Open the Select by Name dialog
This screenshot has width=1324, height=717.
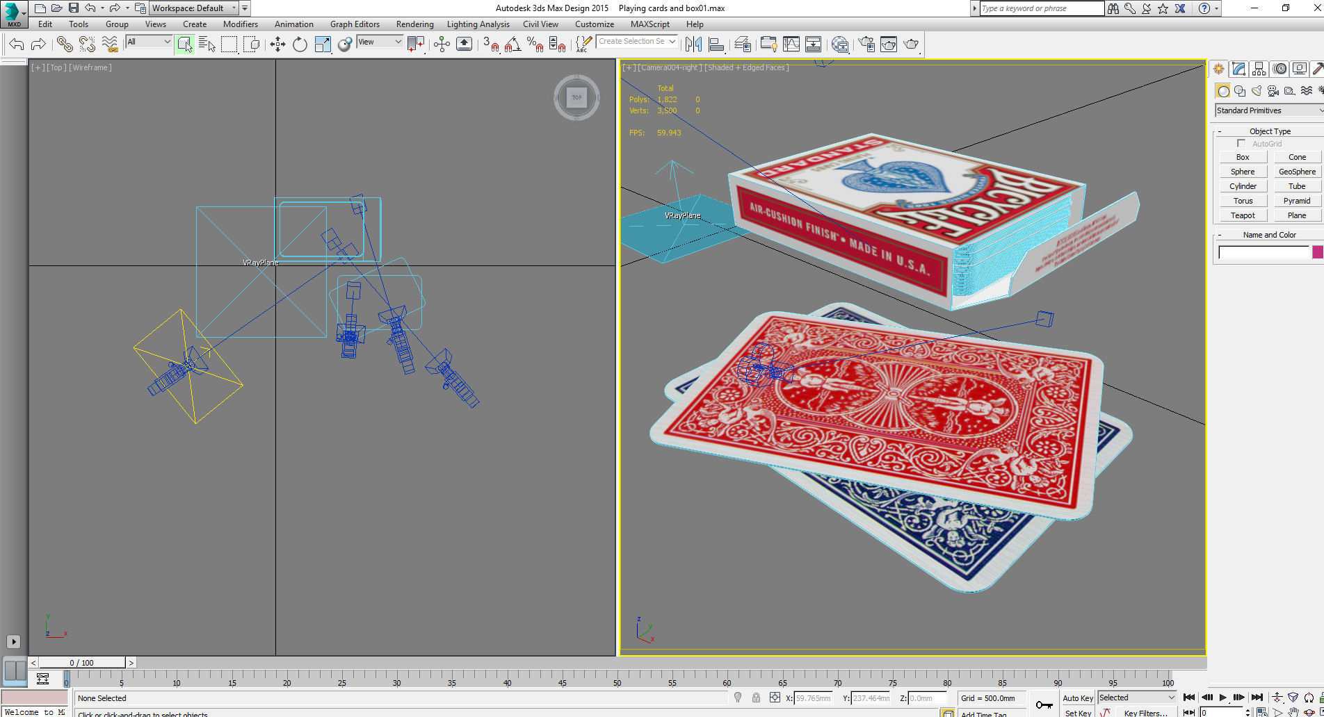click(x=207, y=44)
